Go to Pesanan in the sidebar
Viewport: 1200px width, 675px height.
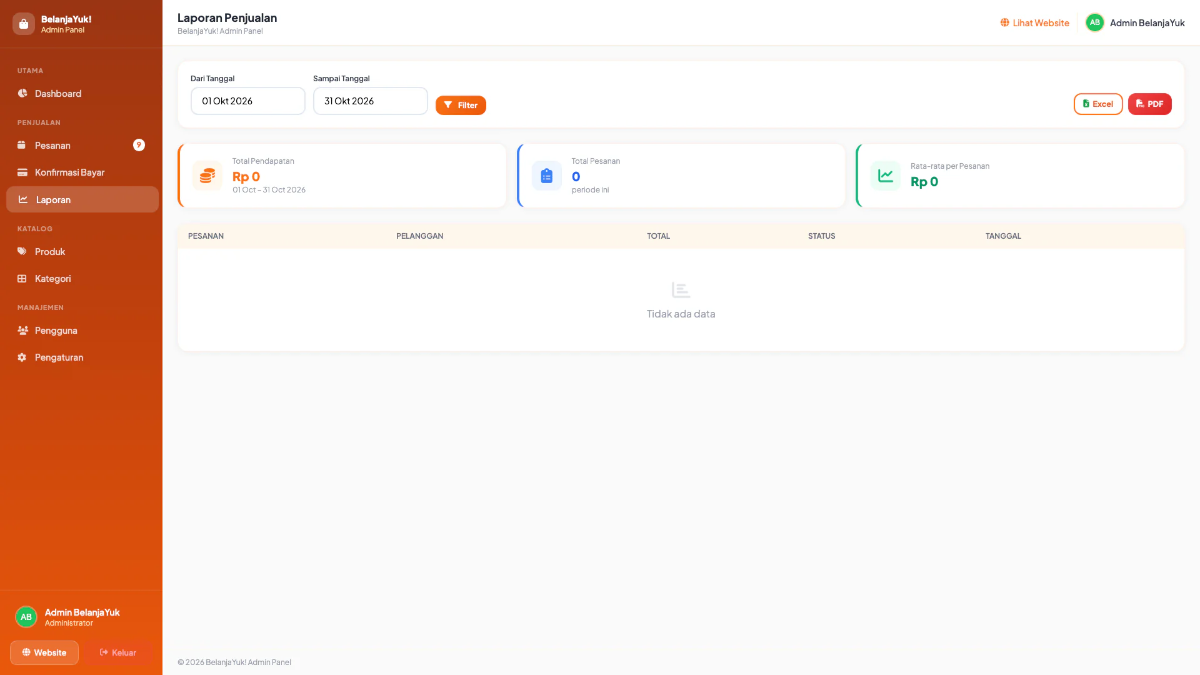(82, 146)
